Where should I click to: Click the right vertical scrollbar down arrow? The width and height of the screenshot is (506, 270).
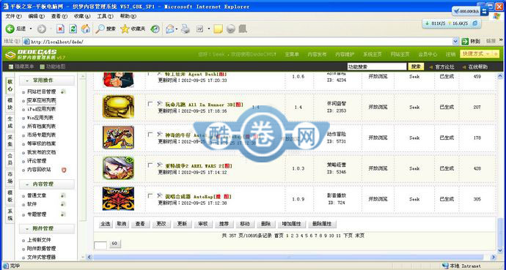[500, 250]
